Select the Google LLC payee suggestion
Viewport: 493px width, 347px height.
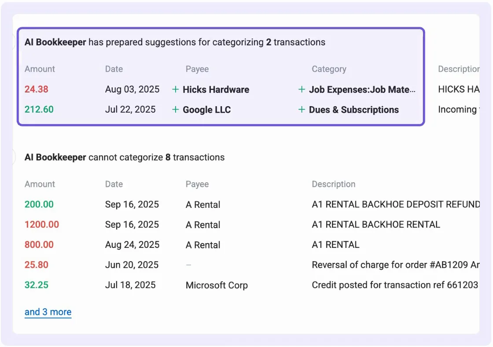pyautogui.click(x=206, y=110)
